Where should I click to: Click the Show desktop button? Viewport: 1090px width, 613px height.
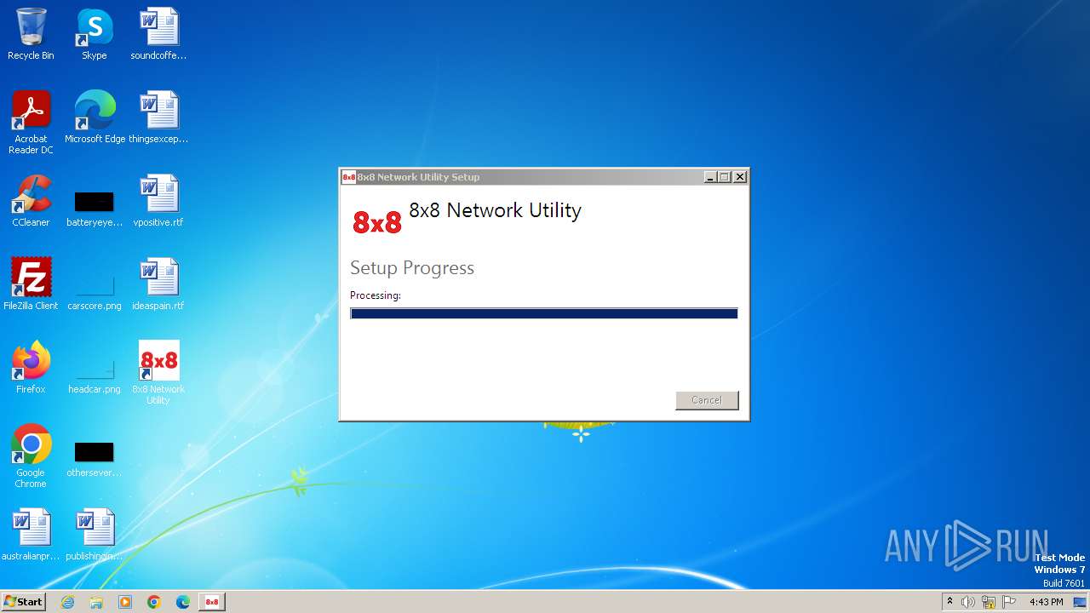point(1081,602)
